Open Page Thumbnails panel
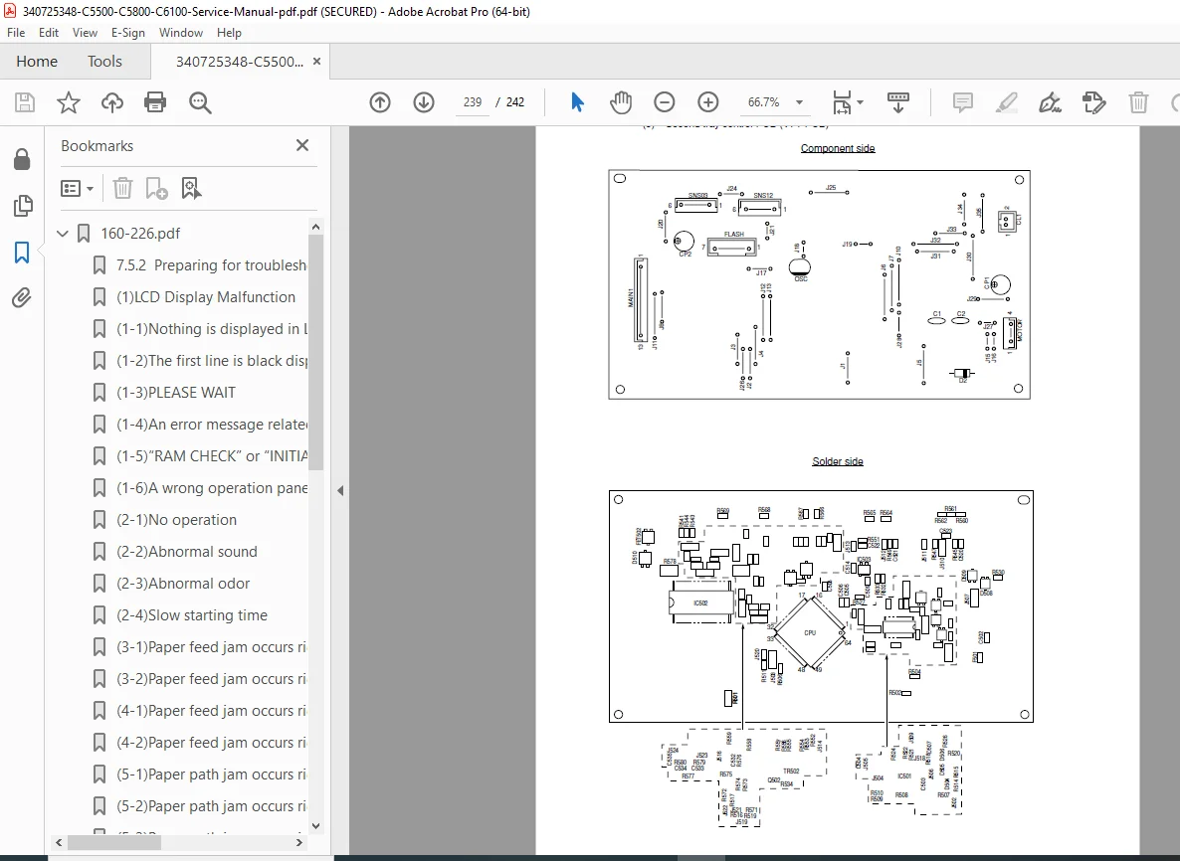Image resolution: width=1180 pixels, height=861 pixels. pos(23,205)
